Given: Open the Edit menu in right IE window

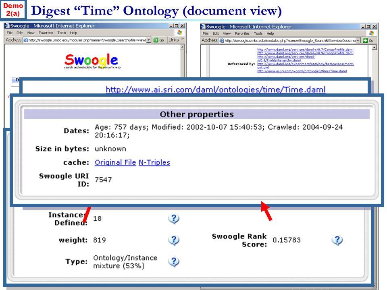Looking at the screenshot, I should point(216,33).
